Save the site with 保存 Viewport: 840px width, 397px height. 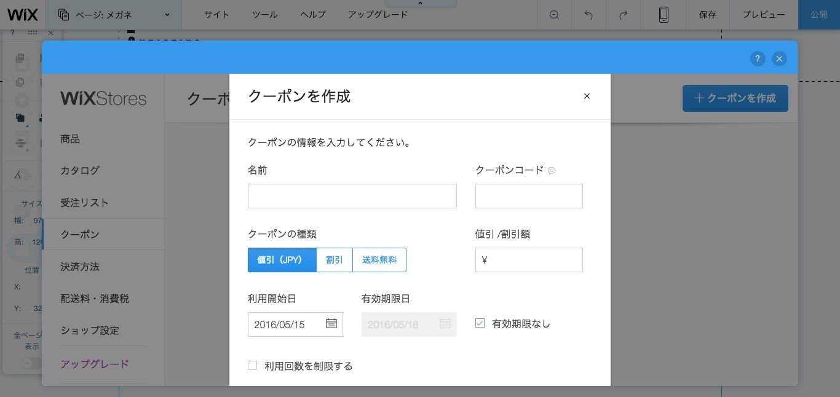point(707,15)
